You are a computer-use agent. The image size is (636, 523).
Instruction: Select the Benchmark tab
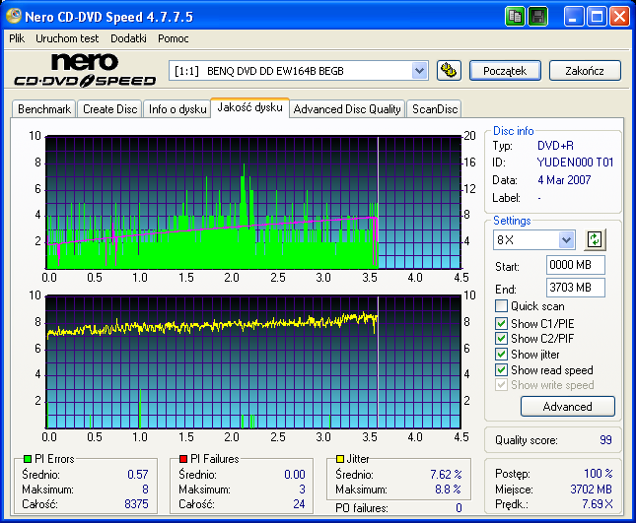[44, 109]
